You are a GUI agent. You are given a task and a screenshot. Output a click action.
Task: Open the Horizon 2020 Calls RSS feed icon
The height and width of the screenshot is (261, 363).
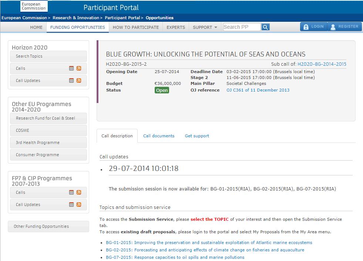tap(79, 68)
